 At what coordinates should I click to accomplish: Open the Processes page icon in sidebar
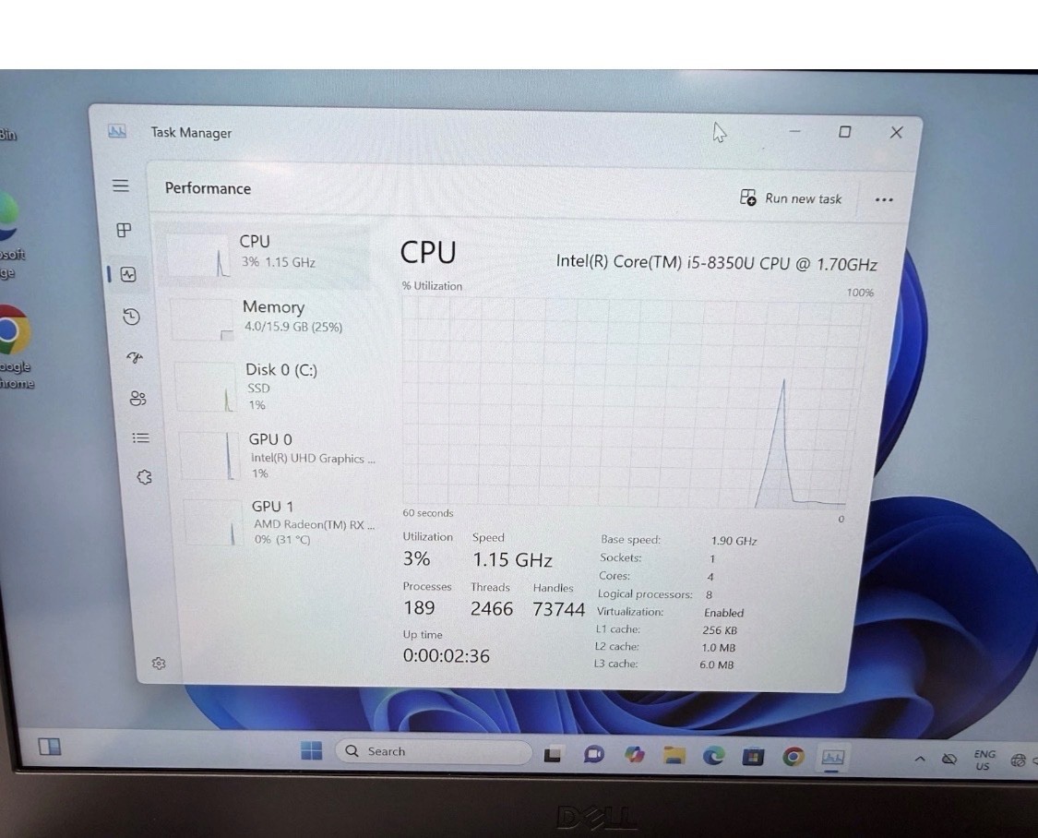pos(124,231)
